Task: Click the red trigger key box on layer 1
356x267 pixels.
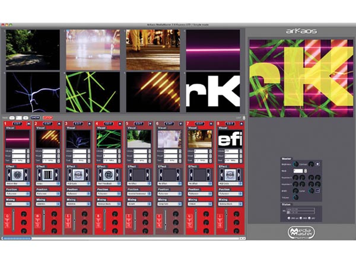Action: [7, 221]
